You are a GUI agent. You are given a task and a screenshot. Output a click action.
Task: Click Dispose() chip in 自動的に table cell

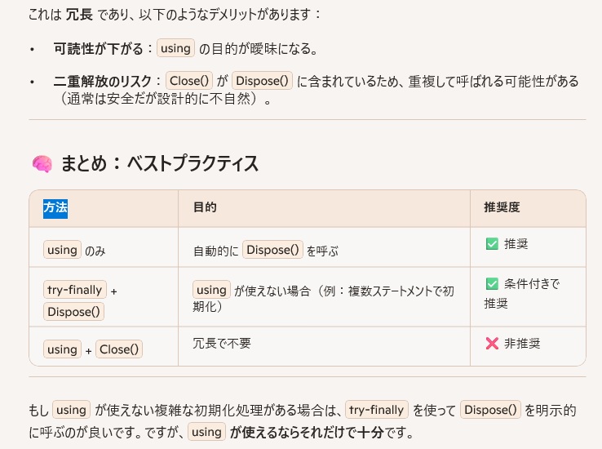pos(273,250)
